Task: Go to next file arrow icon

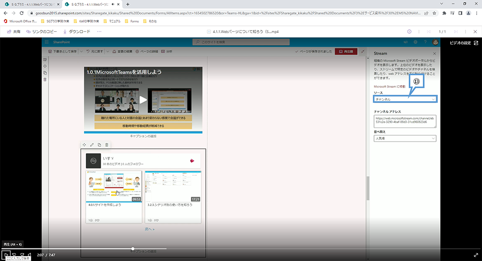Action: [456, 32]
